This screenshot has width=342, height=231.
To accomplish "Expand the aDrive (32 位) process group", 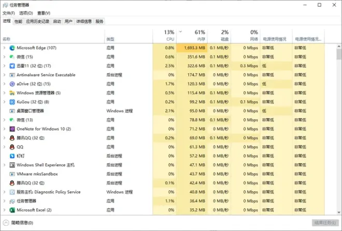I will click(4, 84).
